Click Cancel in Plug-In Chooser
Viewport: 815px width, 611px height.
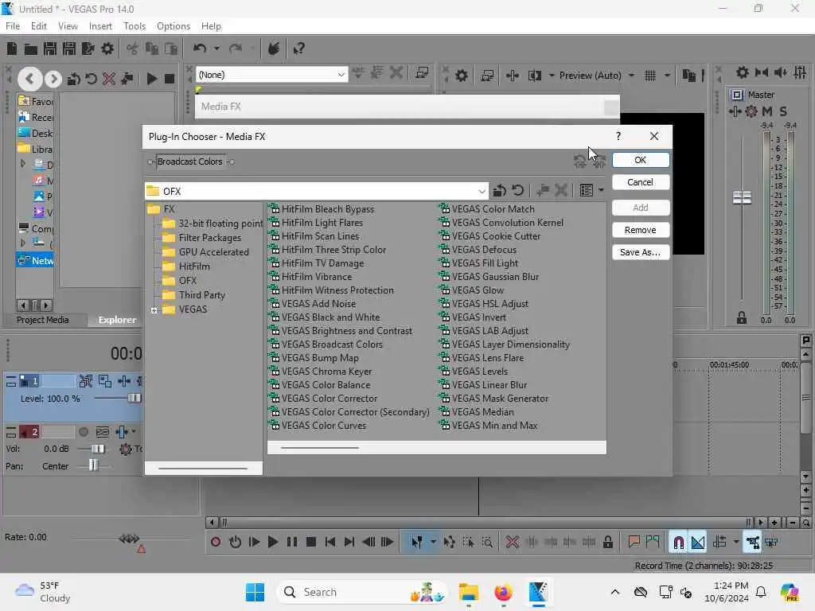641,182
